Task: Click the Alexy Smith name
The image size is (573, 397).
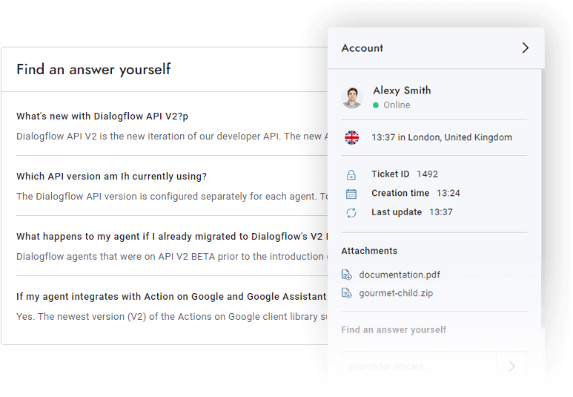Action: [402, 91]
